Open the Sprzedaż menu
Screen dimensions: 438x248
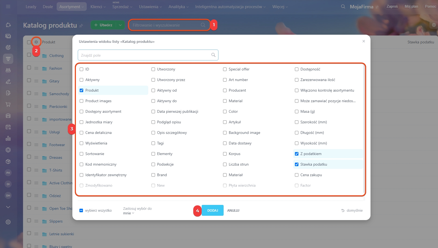click(122, 7)
